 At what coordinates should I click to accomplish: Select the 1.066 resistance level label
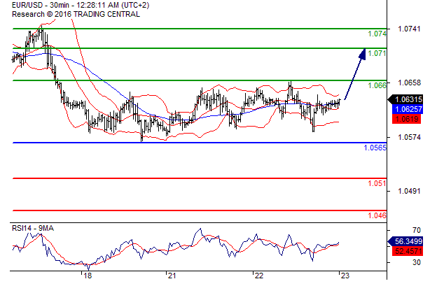pos(377,85)
